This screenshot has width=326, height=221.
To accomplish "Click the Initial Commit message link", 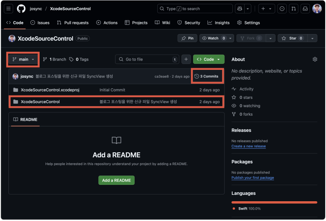I will [x=112, y=90].
